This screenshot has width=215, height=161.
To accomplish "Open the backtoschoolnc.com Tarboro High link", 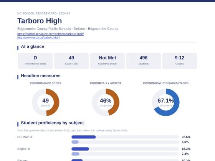I will [x=50, y=34].
